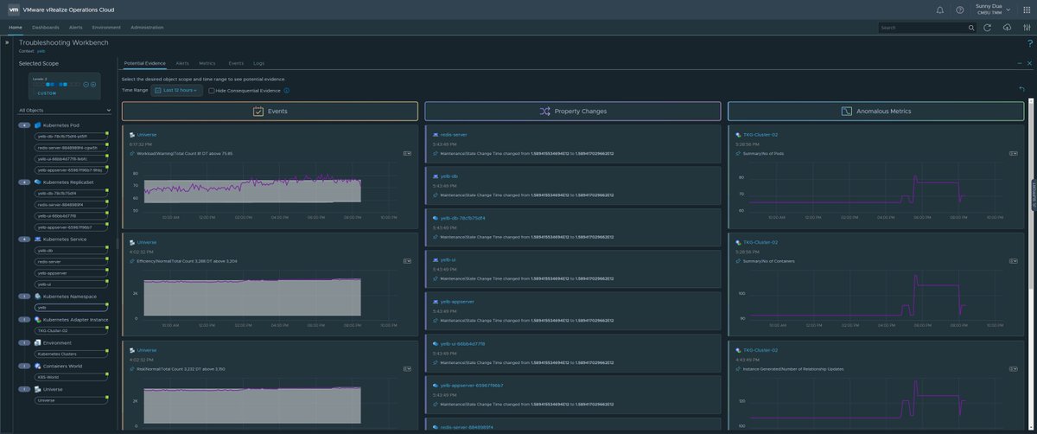Toggle the Kubernetes Pod count badge
Viewport: 1037px width, 434px height.
click(x=24, y=124)
